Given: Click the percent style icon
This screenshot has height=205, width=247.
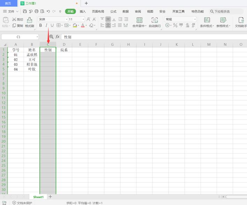Looking at the screenshot, I should click(175, 25).
